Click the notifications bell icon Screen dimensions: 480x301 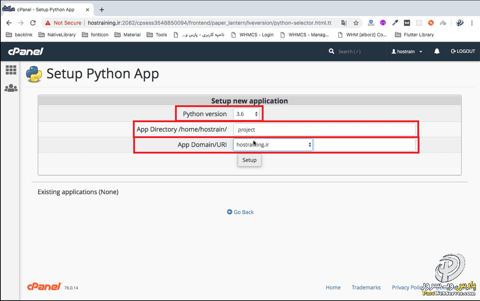(437, 51)
